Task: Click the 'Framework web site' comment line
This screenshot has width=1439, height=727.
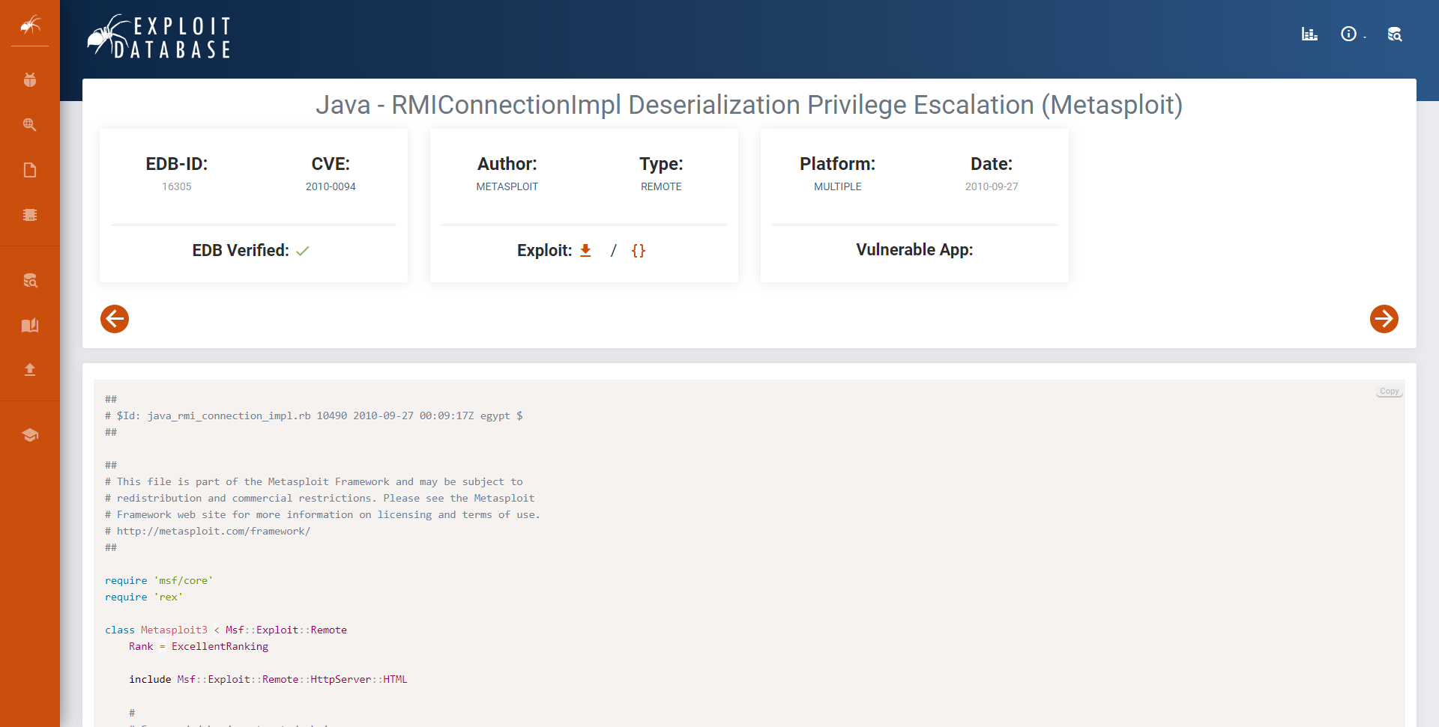Action: [x=322, y=514]
